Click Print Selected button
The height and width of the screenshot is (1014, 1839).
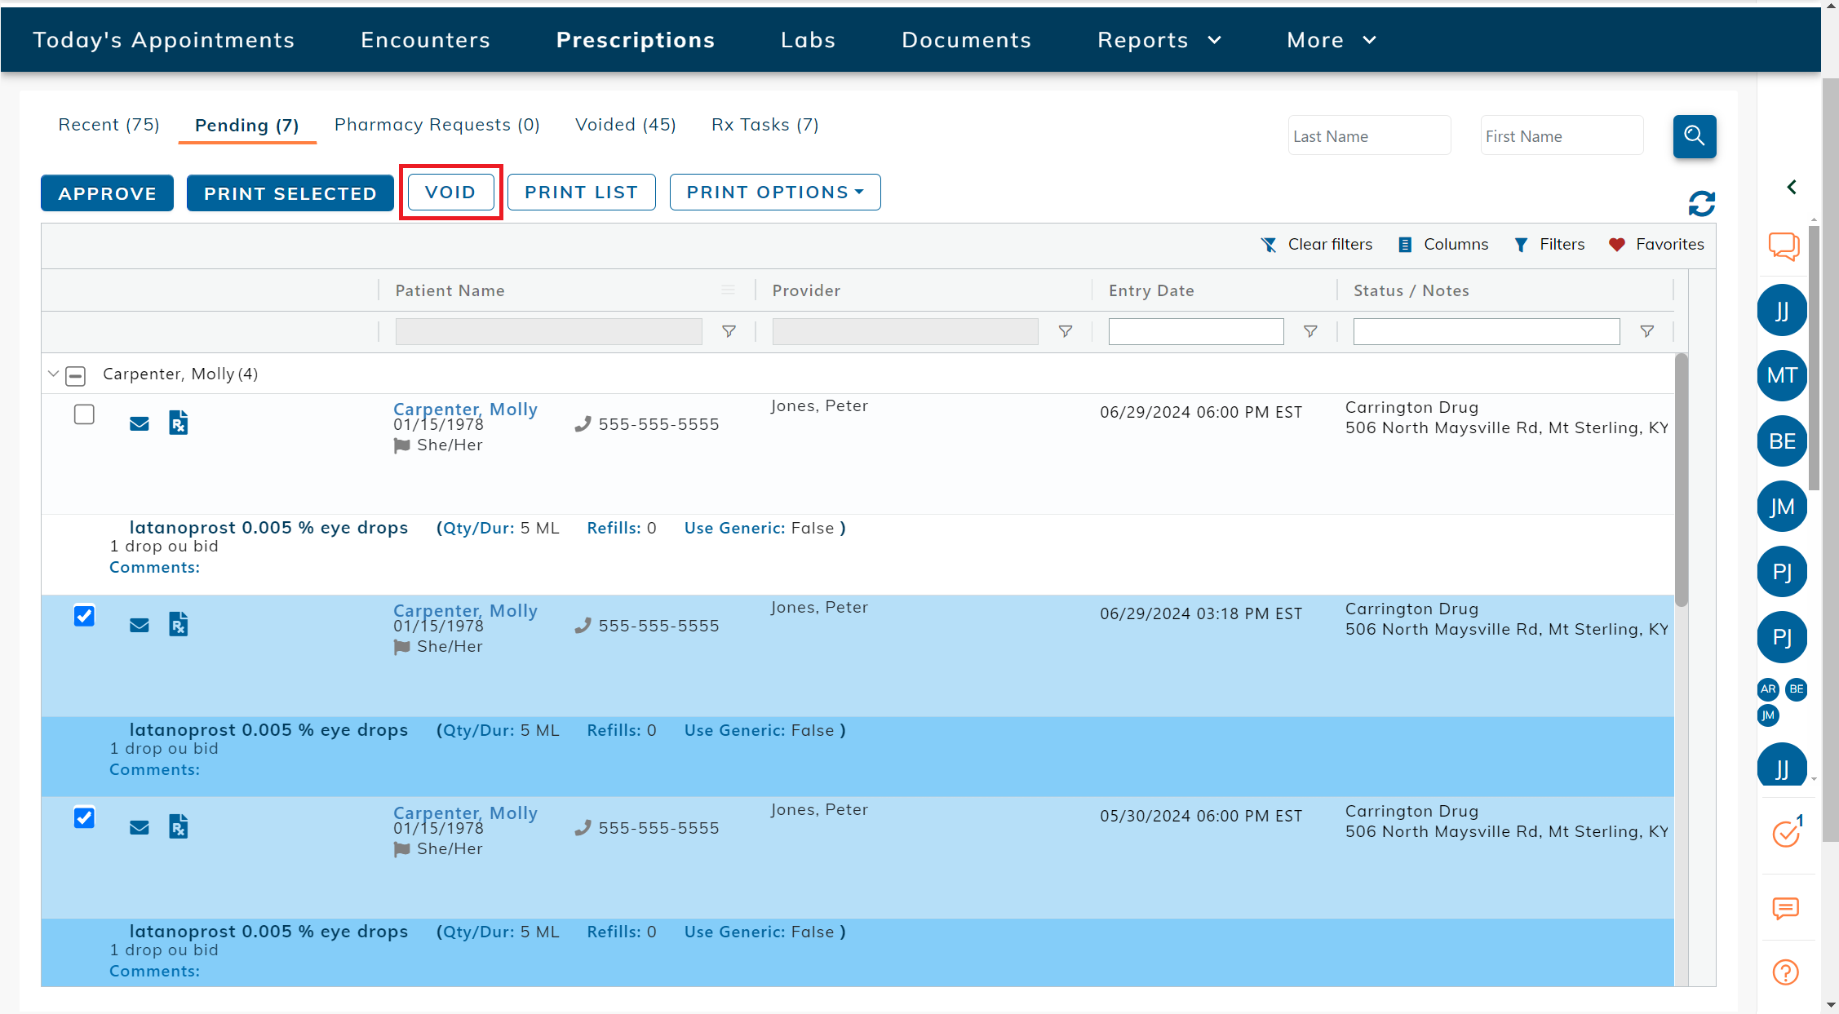pos(290,193)
